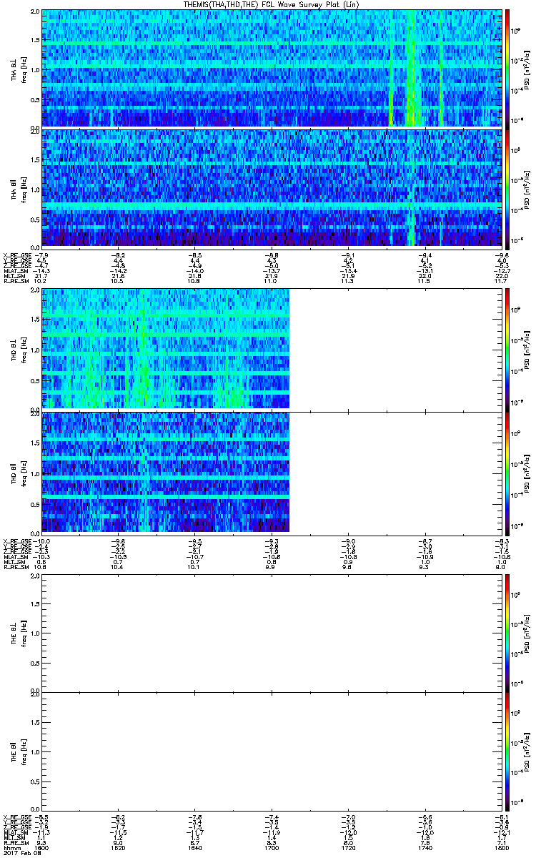The image size is (536, 858).
Task: Click the color bar beside THE B-perpendicular panel
Action: point(508,633)
